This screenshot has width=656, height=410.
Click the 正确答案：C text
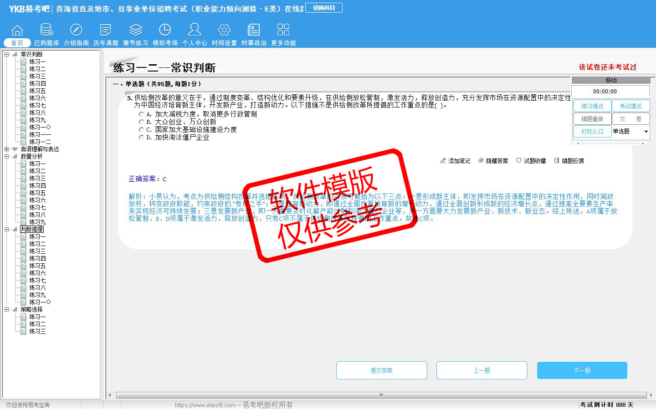click(148, 179)
